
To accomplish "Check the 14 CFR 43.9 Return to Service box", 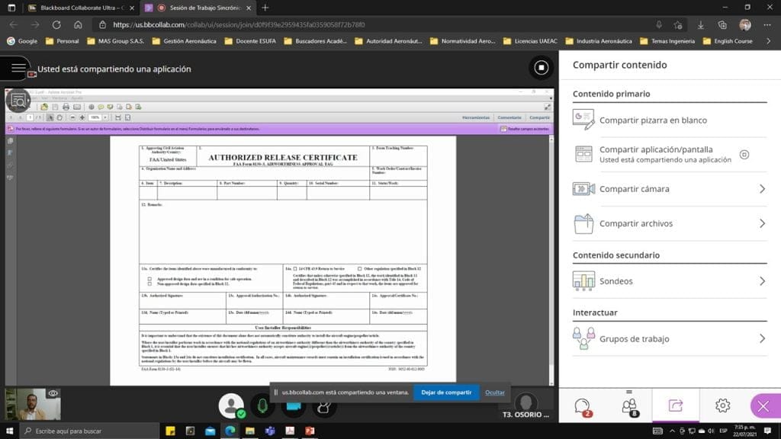I will point(295,269).
